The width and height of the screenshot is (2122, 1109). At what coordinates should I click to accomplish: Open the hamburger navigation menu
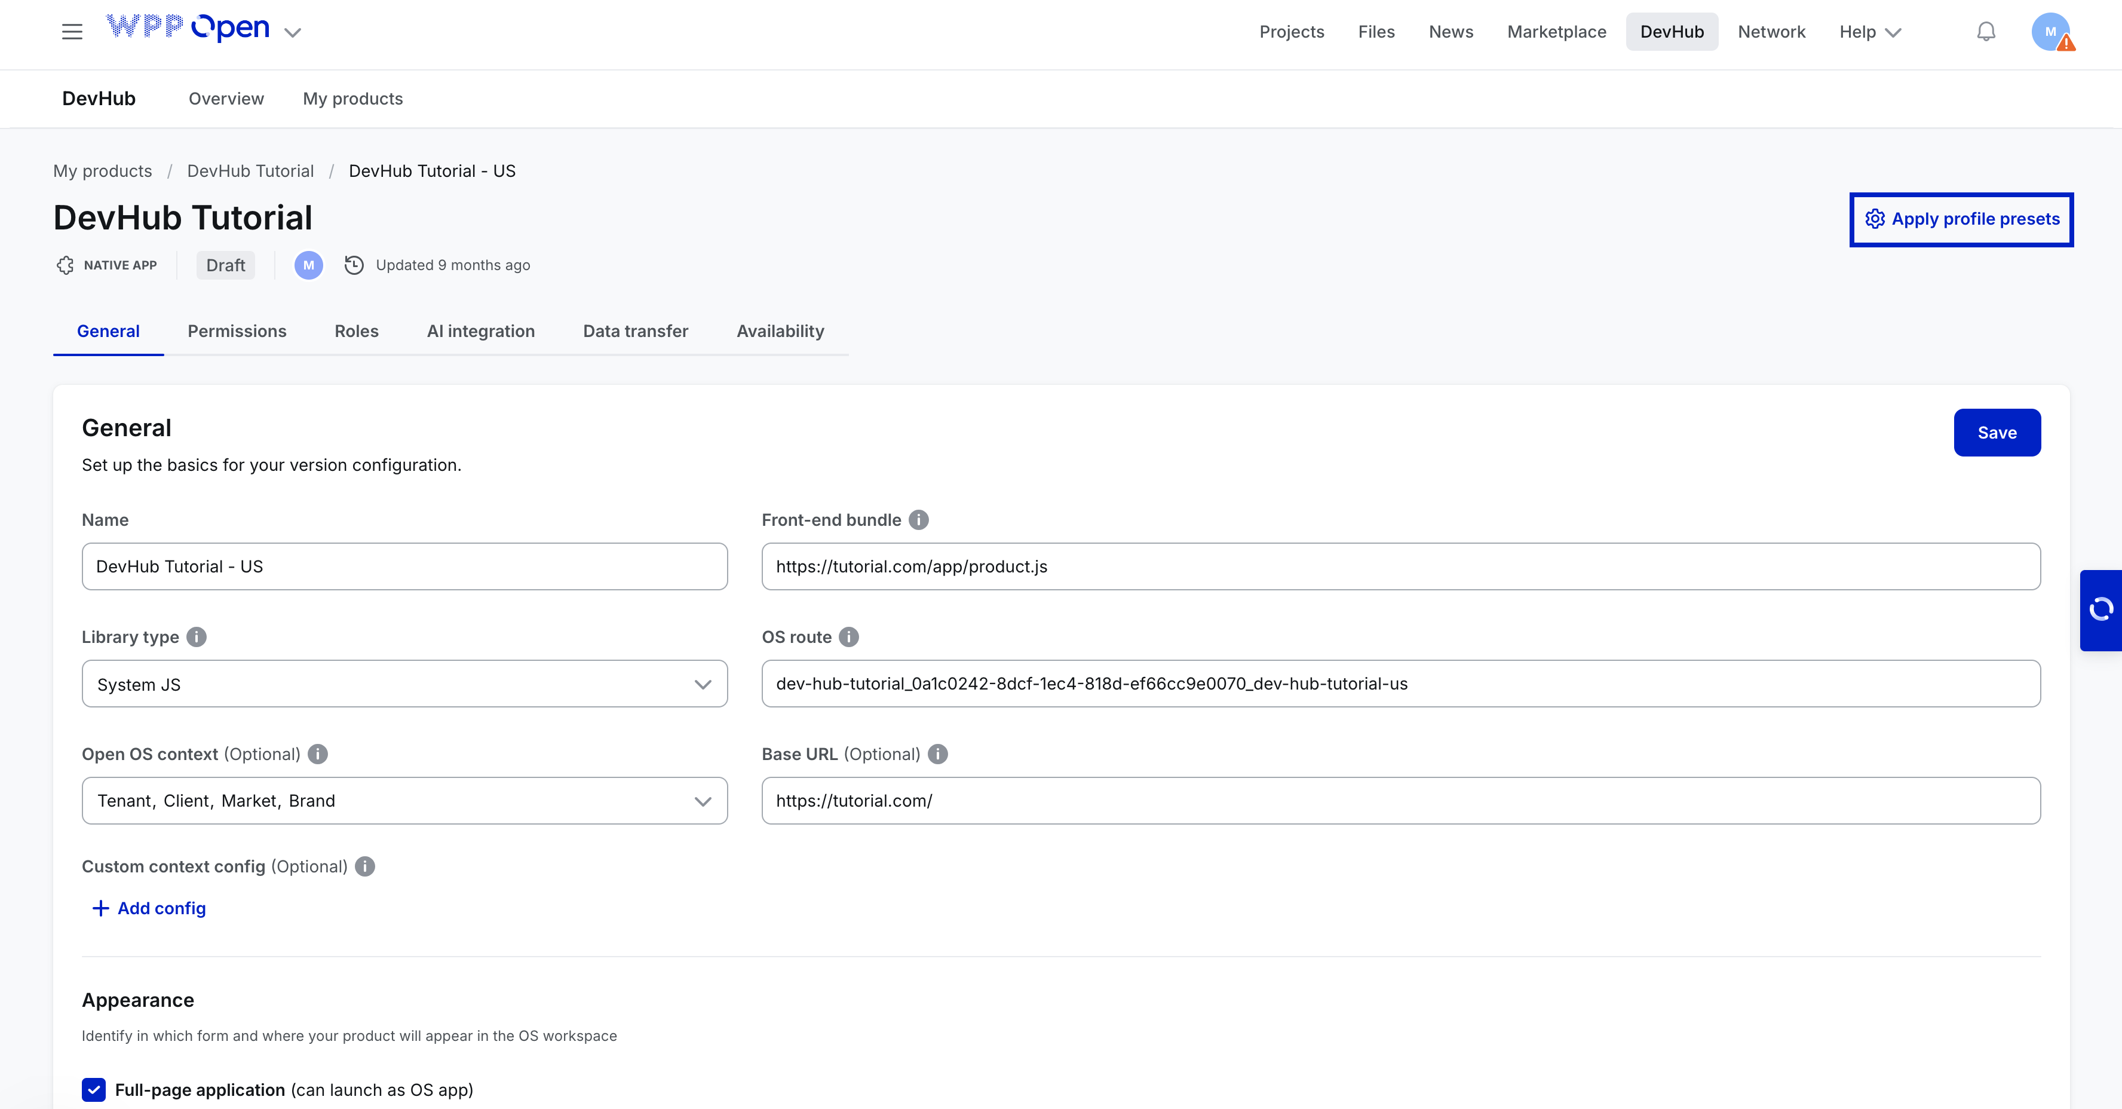pyautogui.click(x=72, y=32)
